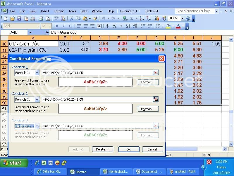
Task: Open the zoom level dropdown
Action: (x=183, y=18)
